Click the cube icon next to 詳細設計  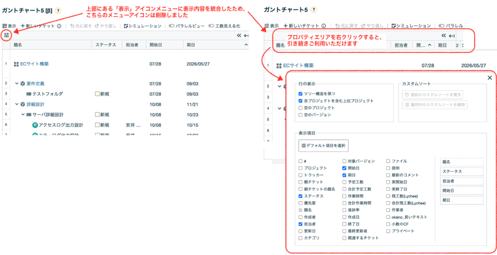(23, 104)
